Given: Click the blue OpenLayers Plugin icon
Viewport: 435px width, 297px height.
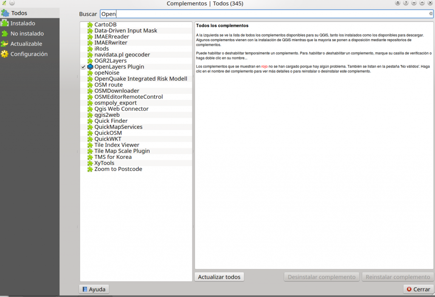Looking at the screenshot, I should pyautogui.click(x=90, y=67).
